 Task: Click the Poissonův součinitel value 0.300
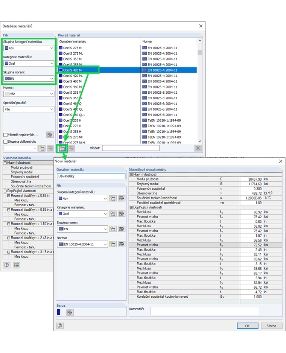[251, 189]
